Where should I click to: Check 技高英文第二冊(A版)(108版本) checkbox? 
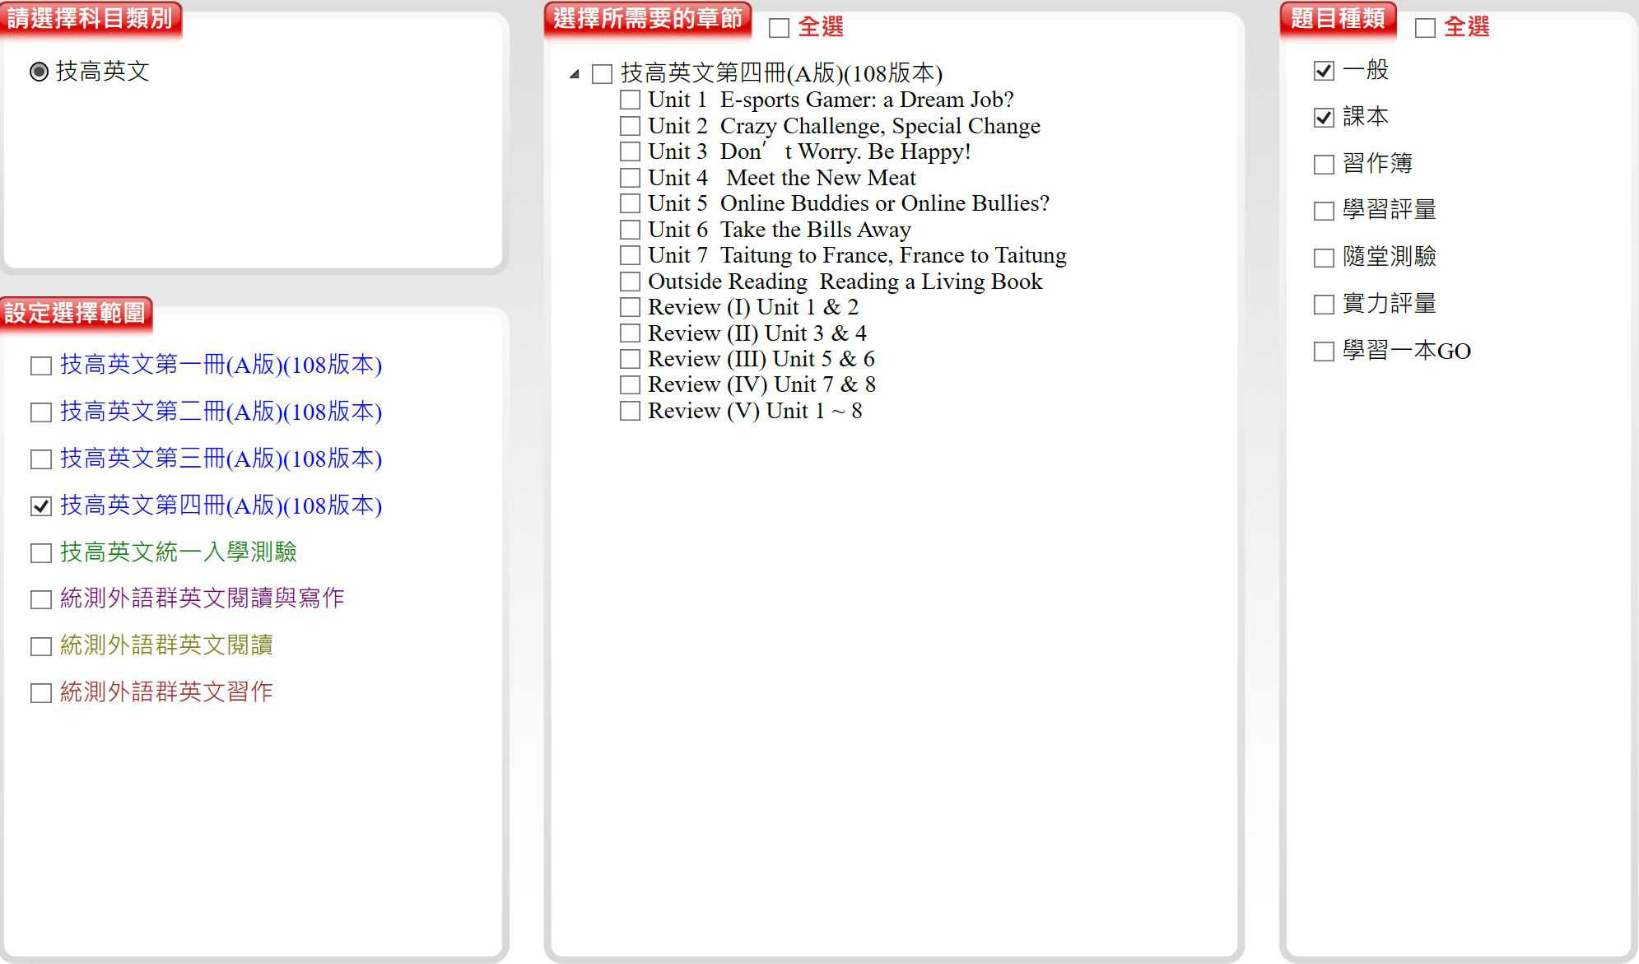point(41,412)
